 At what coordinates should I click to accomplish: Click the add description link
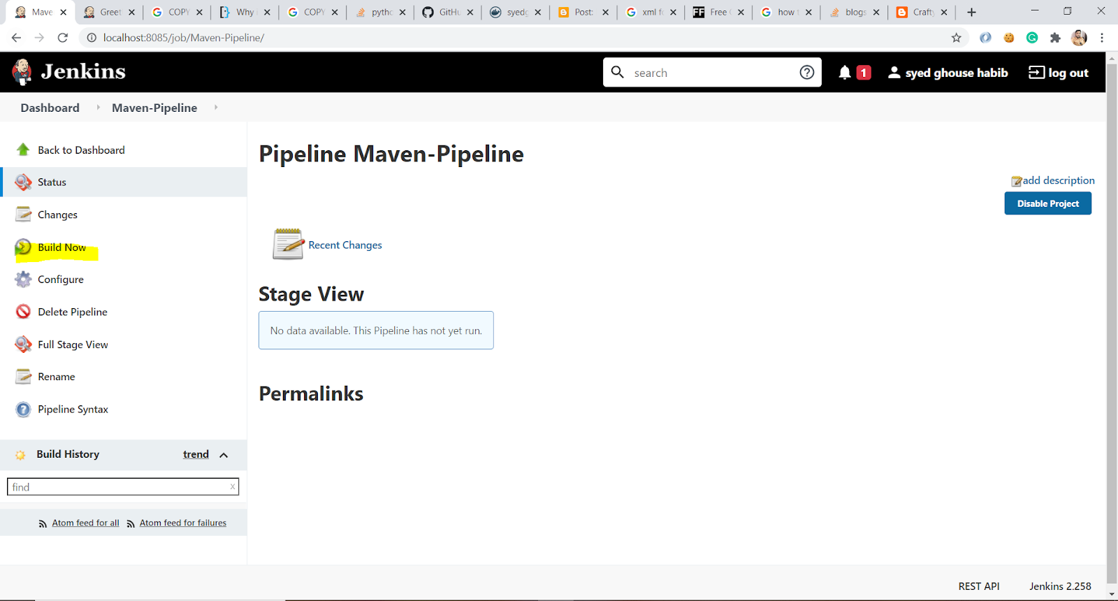click(1059, 180)
